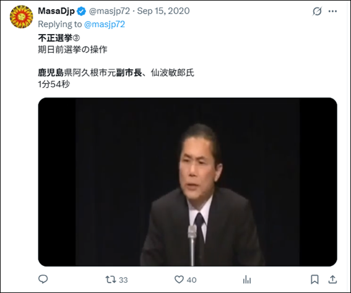Click the @masjp72 link after Replying to

(x=105, y=24)
